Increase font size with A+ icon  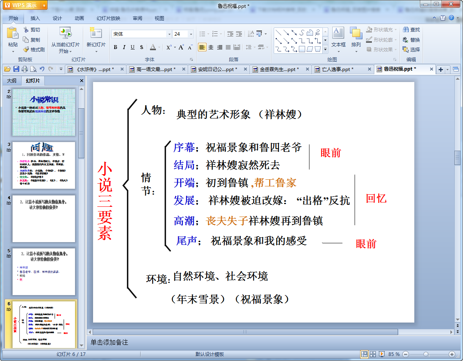pos(181,47)
